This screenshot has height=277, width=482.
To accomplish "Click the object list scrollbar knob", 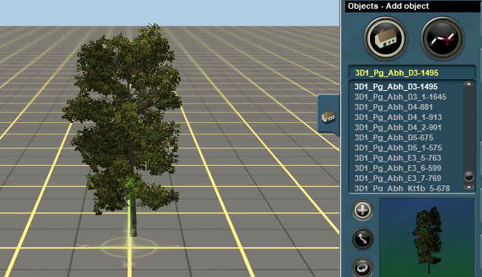I will pyautogui.click(x=469, y=176).
